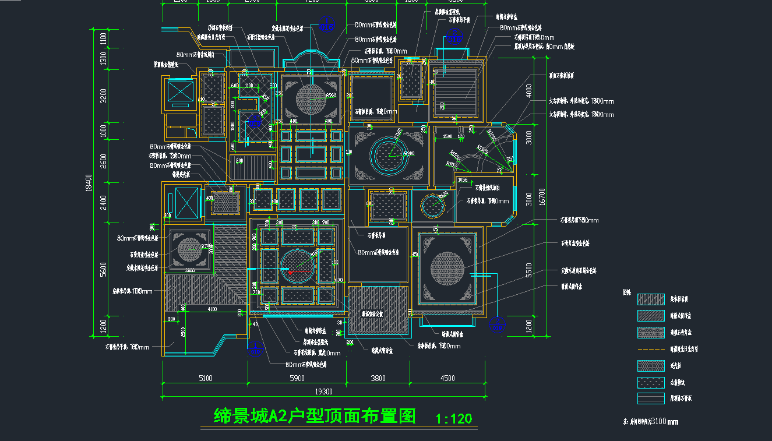Pick the honeycomb-pattern legend sample box
Viewport: 772px width, 441px height.
click(651, 366)
